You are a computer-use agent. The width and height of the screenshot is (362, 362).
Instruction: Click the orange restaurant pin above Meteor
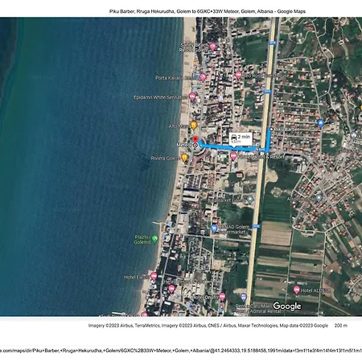(x=194, y=125)
